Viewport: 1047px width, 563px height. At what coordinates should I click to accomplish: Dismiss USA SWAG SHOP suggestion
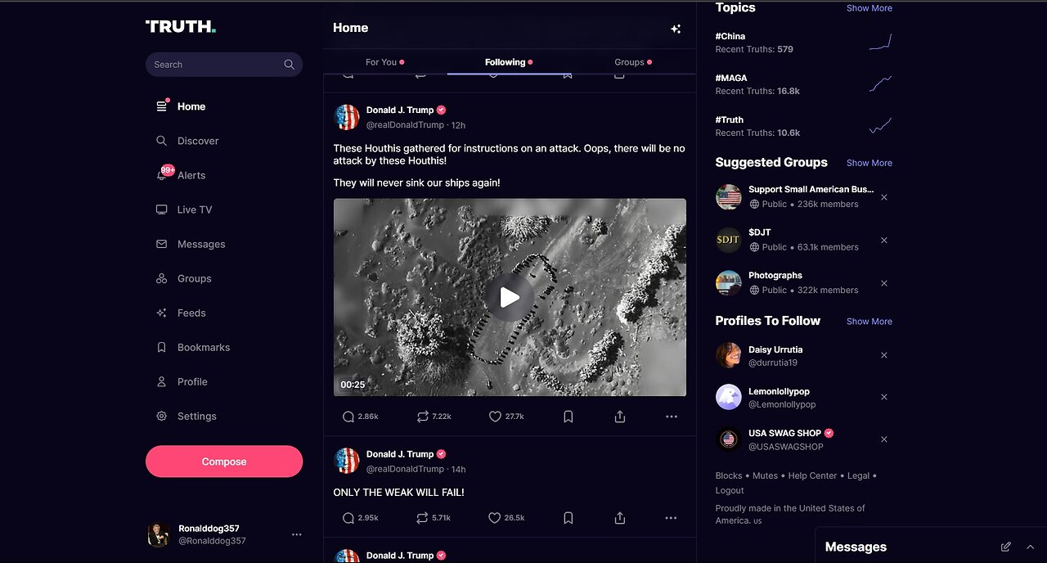click(x=884, y=439)
